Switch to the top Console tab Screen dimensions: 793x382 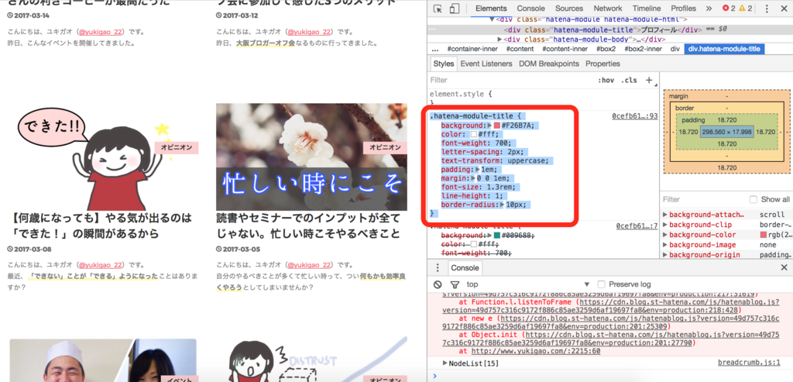pyautogui.click(x=530, y=9)
